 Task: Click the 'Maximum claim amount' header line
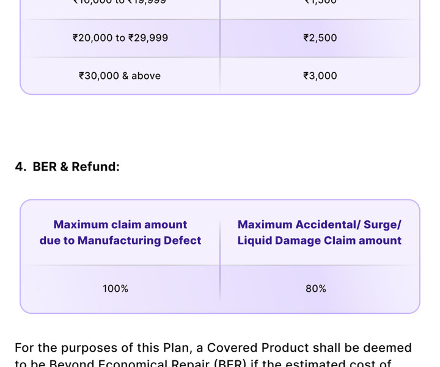coord(120,224)
